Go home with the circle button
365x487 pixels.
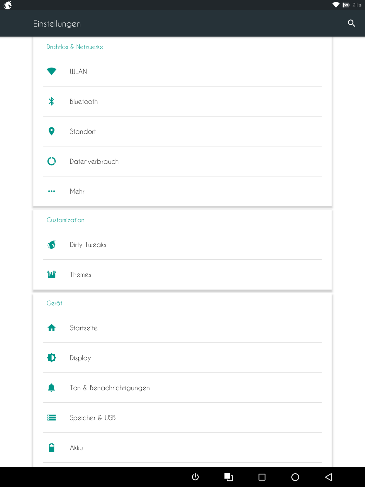coord(295,477)
